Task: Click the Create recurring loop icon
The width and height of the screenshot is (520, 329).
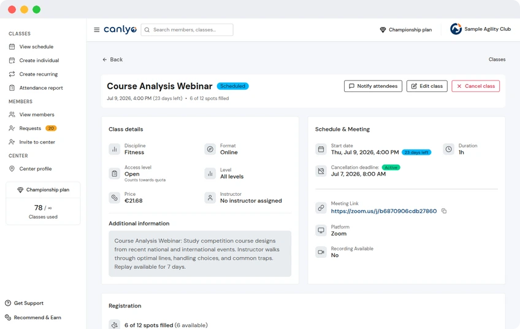Action: (x=12, y=74)
